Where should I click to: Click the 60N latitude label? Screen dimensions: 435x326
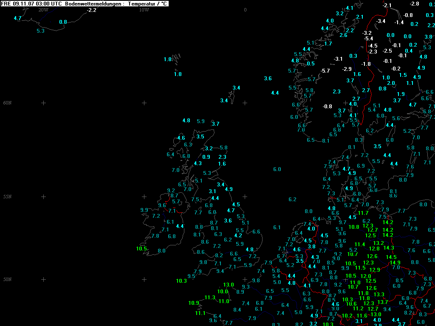click(x=8, y=103)
